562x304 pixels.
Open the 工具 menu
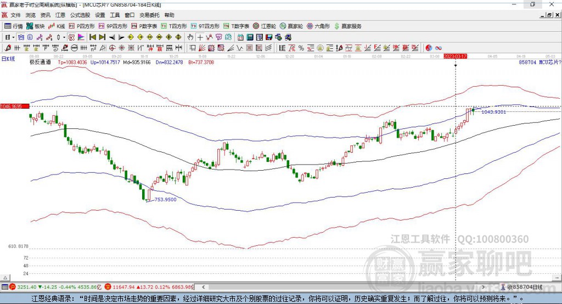pos(115,15)
